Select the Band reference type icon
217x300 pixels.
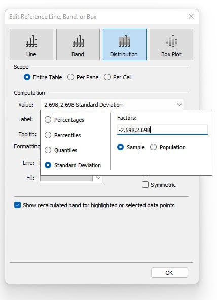[x=78, y=45]
